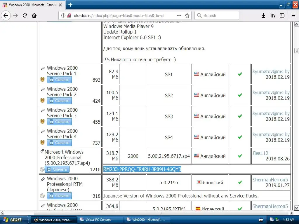299x224 pixels.
Task: Click the link icon beside Service Pack 1
Action: 43,68
